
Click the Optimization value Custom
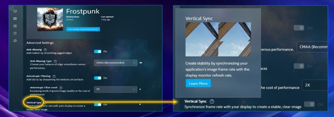70,20
